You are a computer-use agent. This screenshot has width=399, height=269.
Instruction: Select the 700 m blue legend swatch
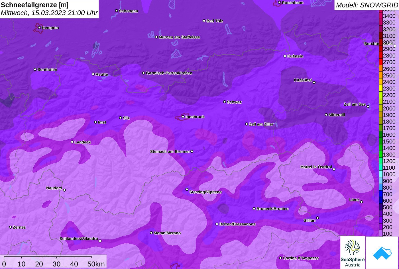380,194
